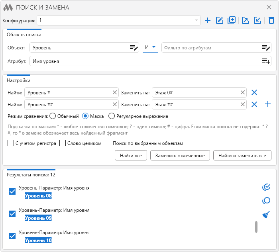Viewport: 279px width, 252px height.
Task: Click the Фильтр по атрибутам input field
Action: (211, 48)
